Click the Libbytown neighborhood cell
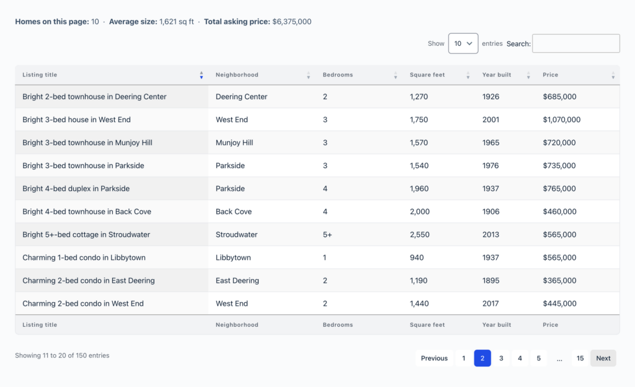 point(262,257)
